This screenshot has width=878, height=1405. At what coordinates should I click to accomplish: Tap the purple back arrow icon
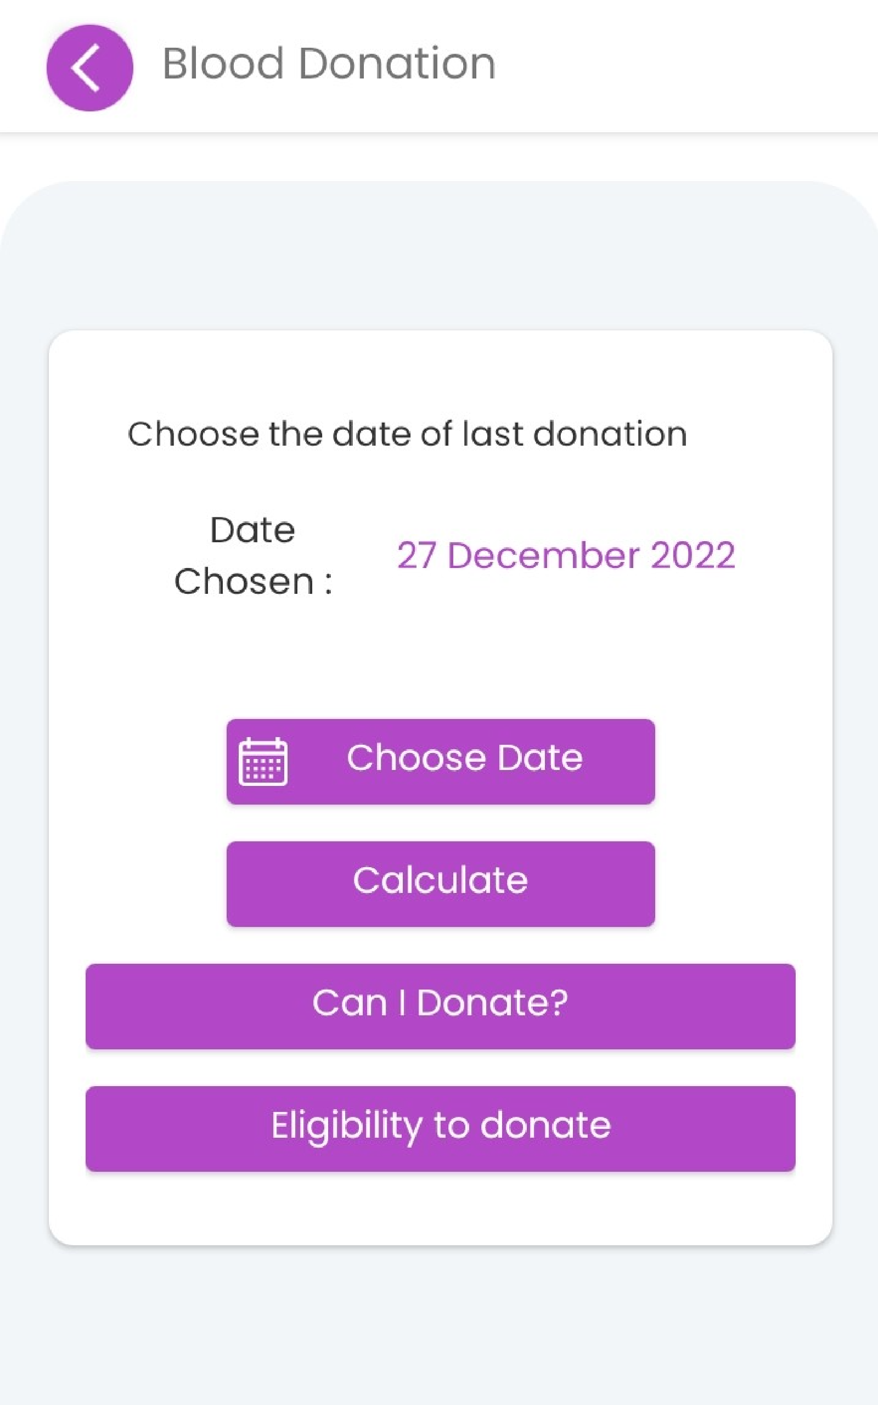(x=89, y=68)
